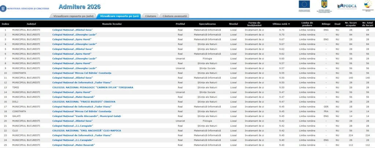Click the PODCA logo
This screenshot has width=375, height=148.
point(347,7)
